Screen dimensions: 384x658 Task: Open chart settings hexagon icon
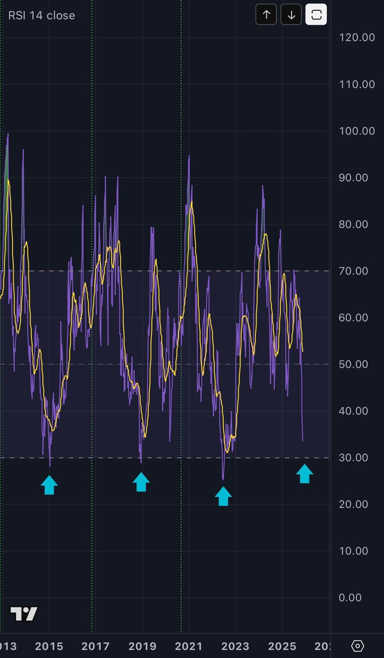(358, 646)
